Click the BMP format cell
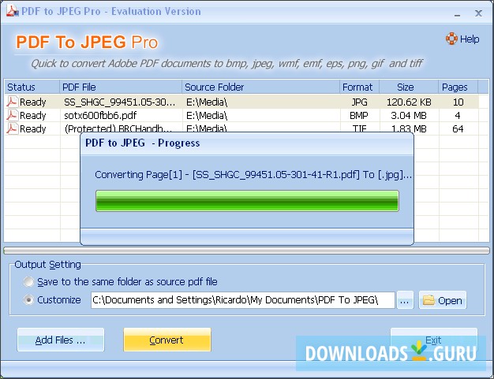This screenshot has height=379, width=494. pos(359,115)
